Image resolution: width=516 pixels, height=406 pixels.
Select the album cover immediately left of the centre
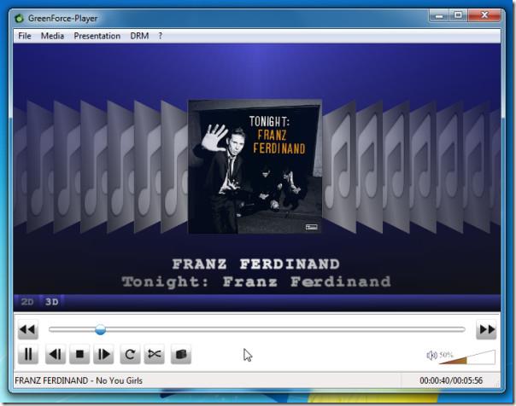[x=173, y=166]
